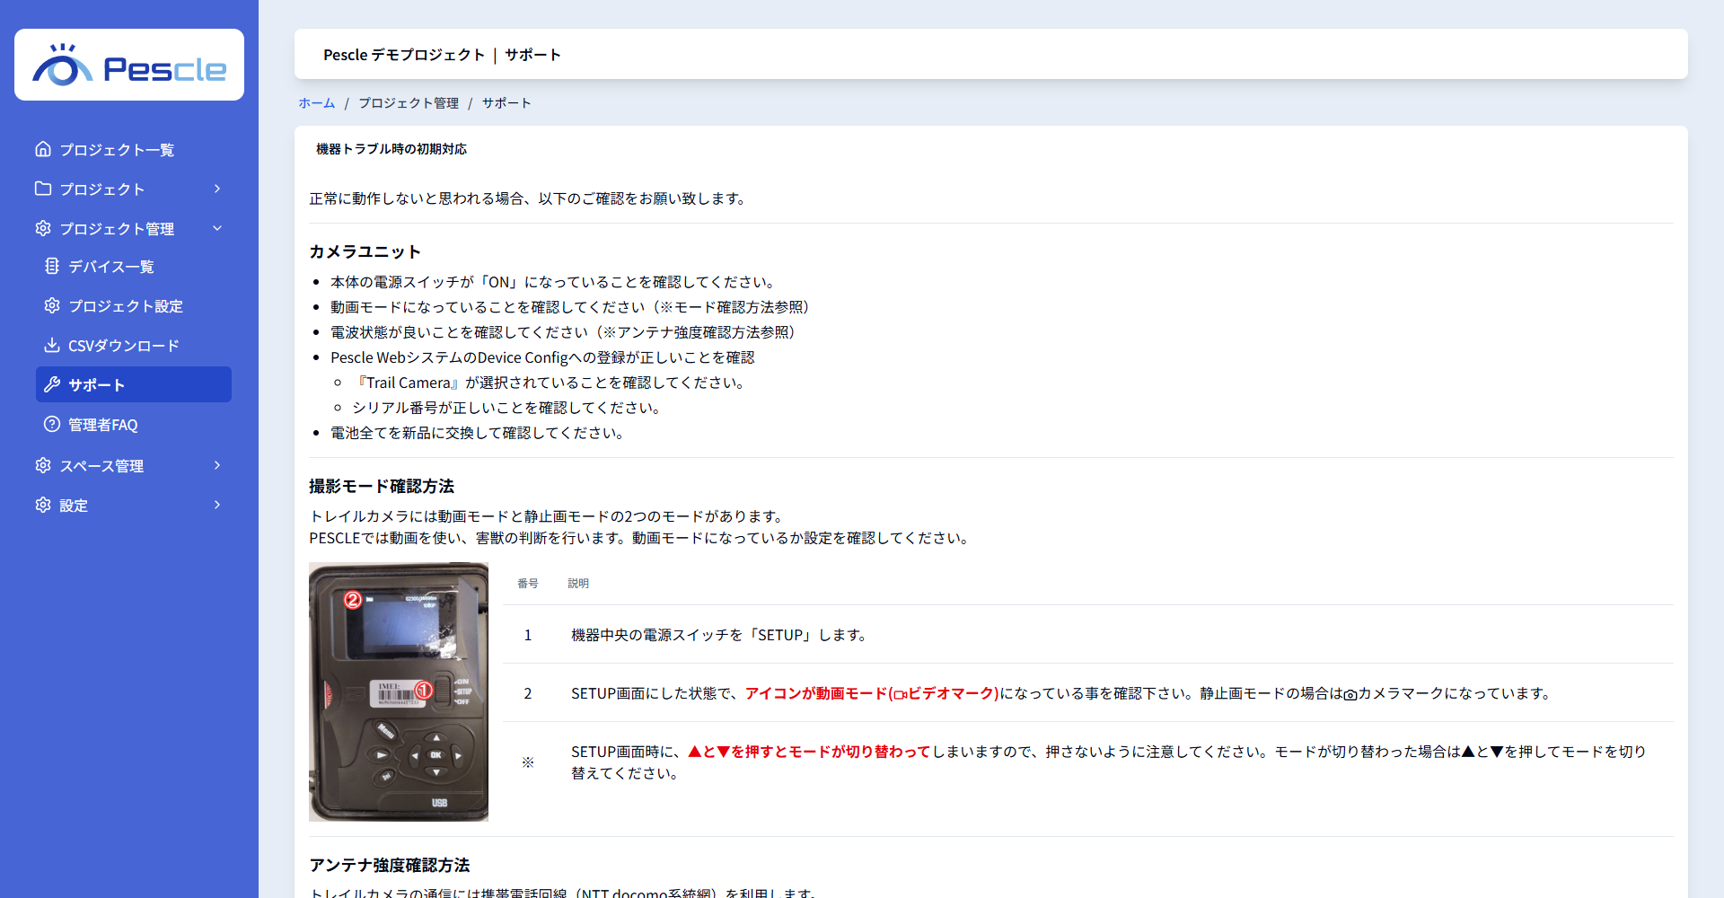The image size is (1724, 898).
Task: Click the gear icon beside 設定
Action: coord(43,505)
